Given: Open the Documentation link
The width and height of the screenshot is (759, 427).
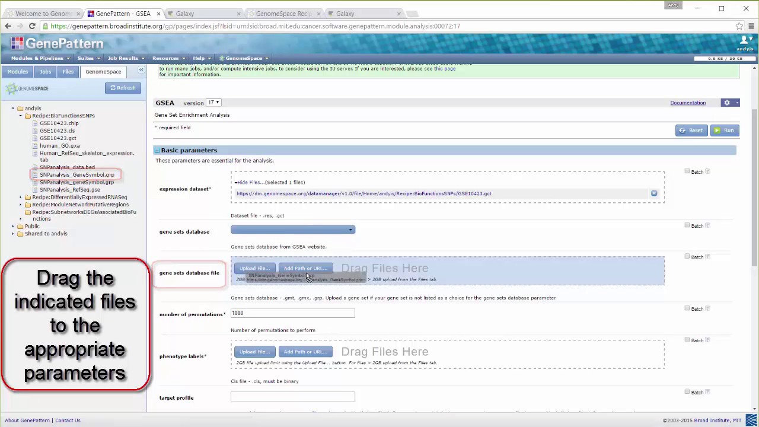Looking at the screenshot, I should coord(688,103).
